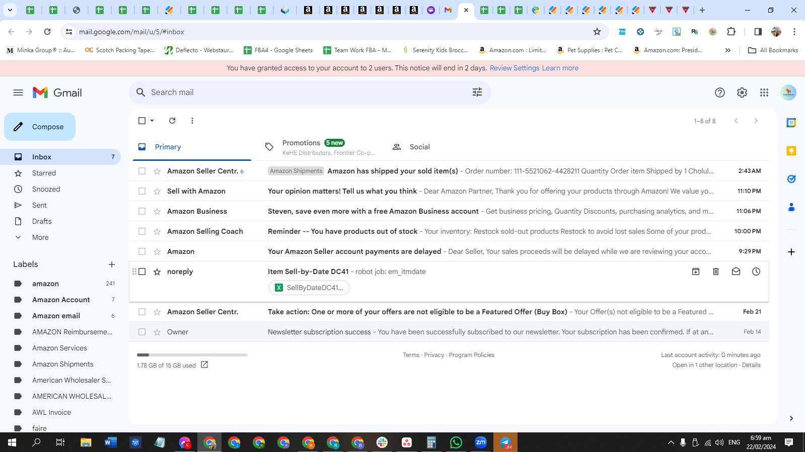Screen dimensions: 805x452
Task: Switch to the Primary tab
Action: (192, 147)
